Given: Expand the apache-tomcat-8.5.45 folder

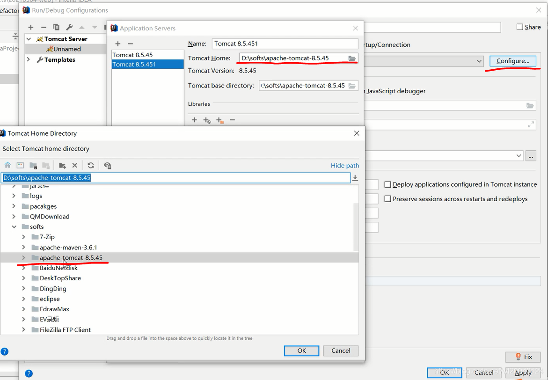Looking at the screenshot, I should point(23,258).
